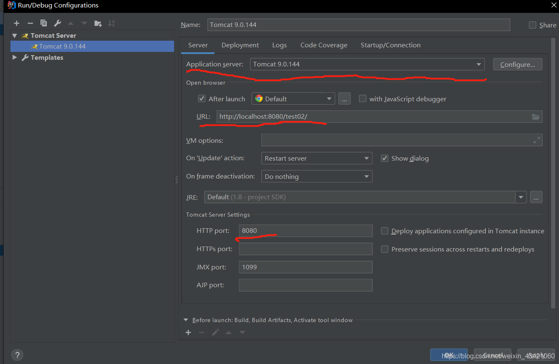This screenshot has height=364, width=559.
Task: Select Tomcat 9.0.144 tree item
Action: [92, 46]
